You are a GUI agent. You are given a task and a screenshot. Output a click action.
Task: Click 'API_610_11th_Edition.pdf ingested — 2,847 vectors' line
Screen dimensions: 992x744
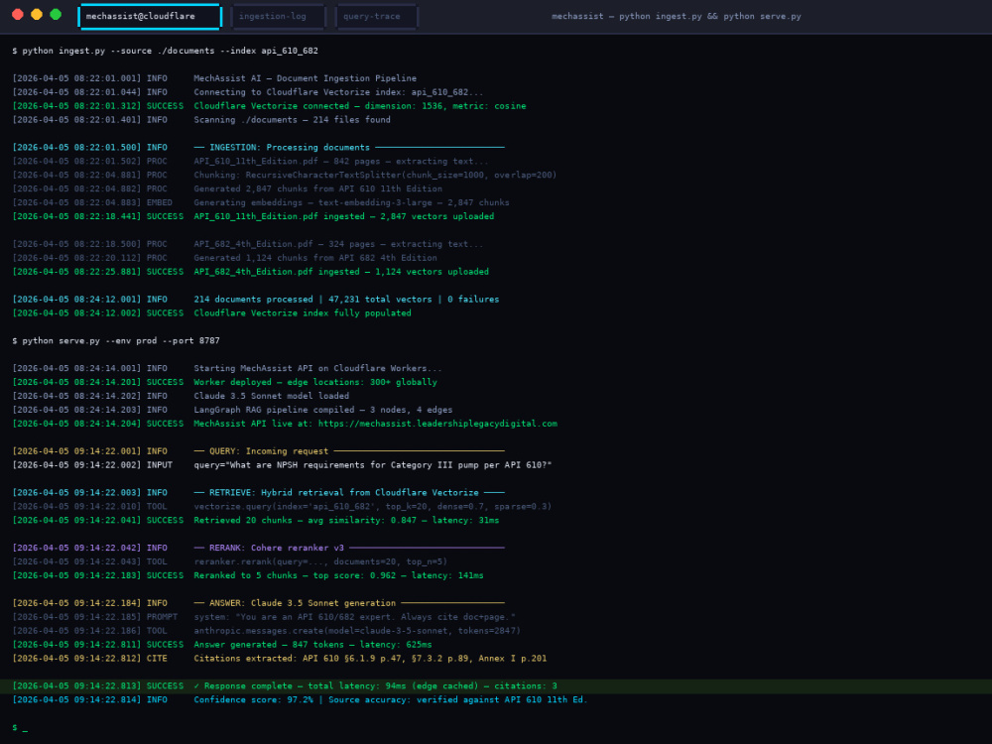(254, 216)
